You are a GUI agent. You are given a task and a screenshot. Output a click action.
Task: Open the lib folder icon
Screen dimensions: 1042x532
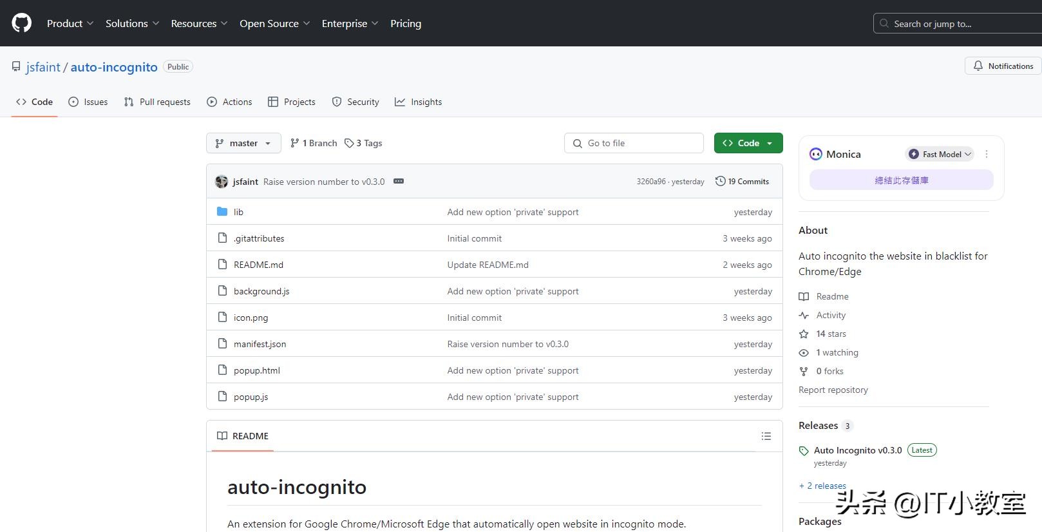(x=222, y=211)
